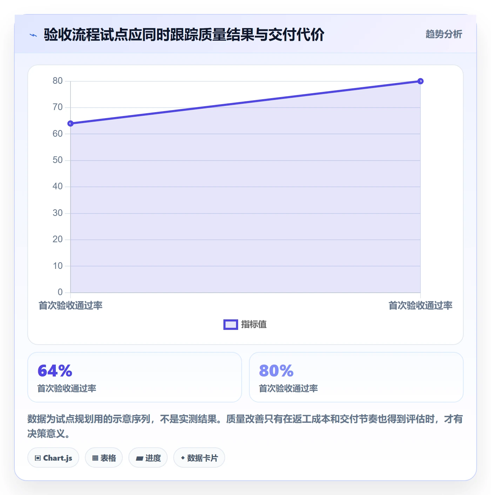This screenshot has height=495, width=491.
Task: Click the y-axis label 30
Action: [58, 213]
